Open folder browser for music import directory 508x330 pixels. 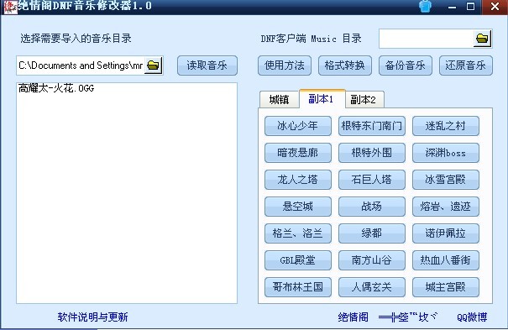(x=154, y=65)
